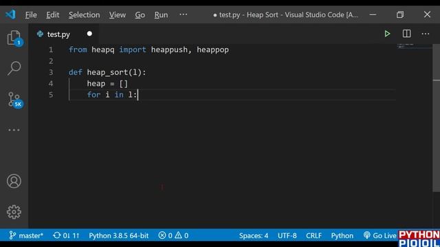440x247 pixels.
Task: Expand hidden menu bar items ellipsis
Action: (184, 14)
